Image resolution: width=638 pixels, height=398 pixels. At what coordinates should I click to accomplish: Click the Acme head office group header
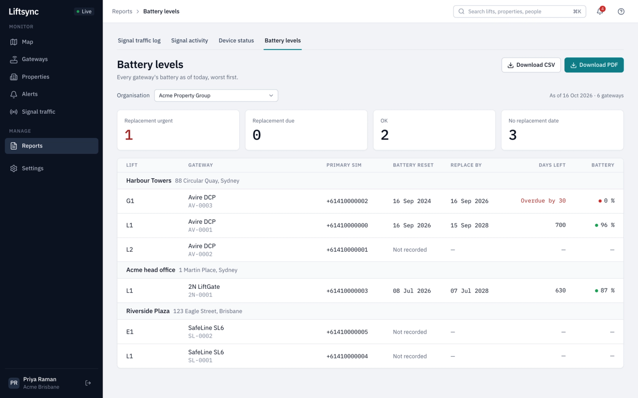click(x=370, y=270)
